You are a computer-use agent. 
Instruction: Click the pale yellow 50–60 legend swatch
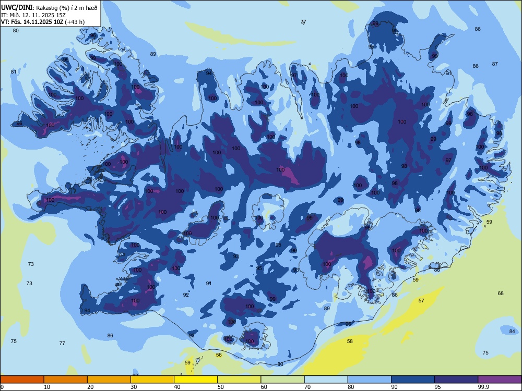coord(239,380)
